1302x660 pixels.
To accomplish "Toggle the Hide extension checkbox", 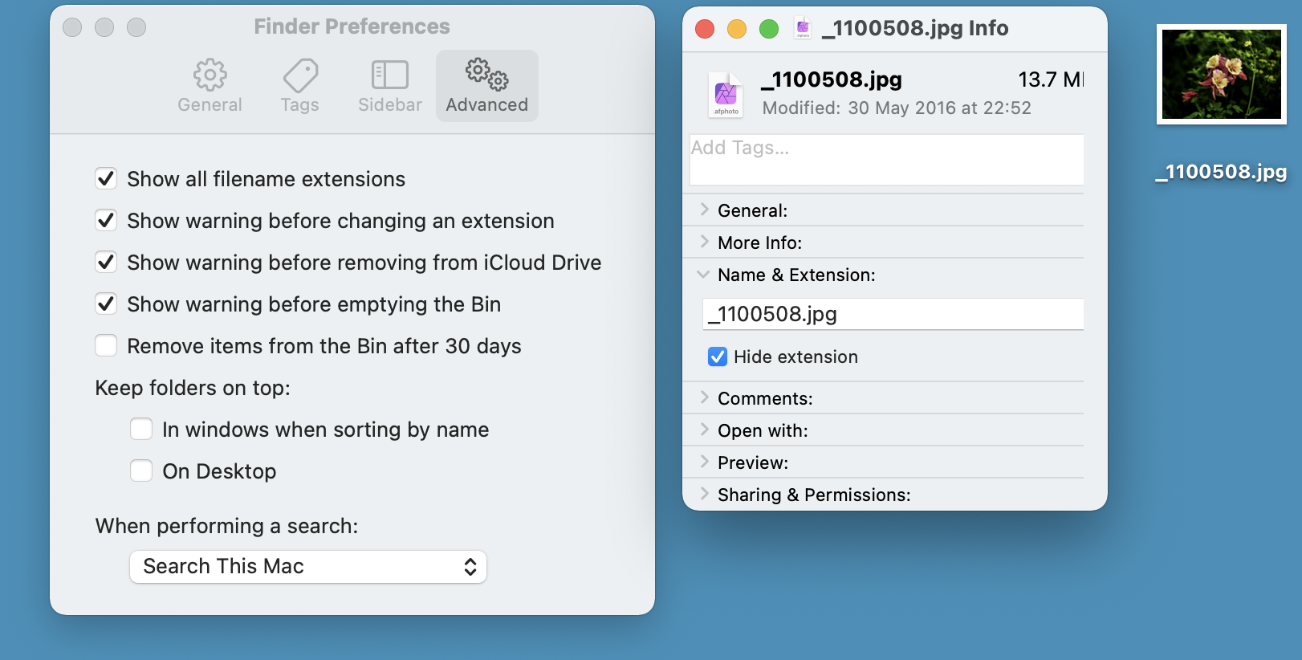I will click(x=718, y=356).
